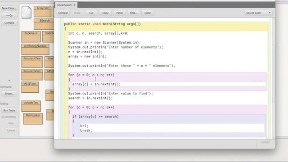Select the BSearch class box

tap(44, 24)
